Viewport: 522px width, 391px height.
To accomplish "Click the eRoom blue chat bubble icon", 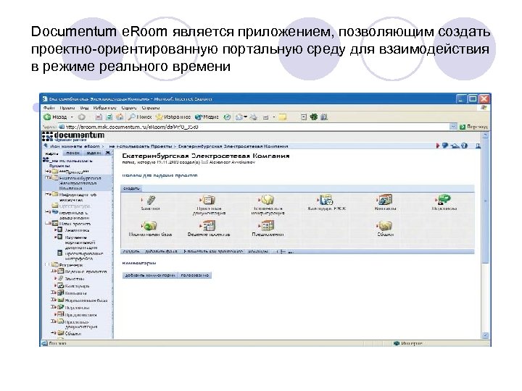I will (444, 146).
